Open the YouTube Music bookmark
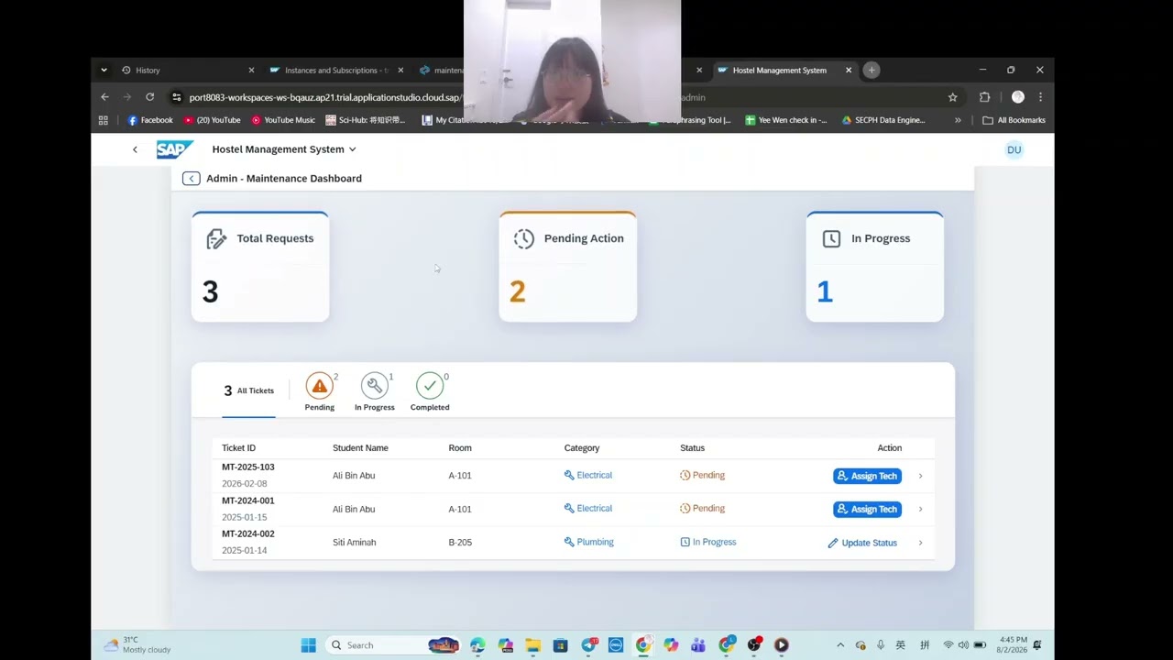This screenshot has width=1173, height=660. coord(283,120)
